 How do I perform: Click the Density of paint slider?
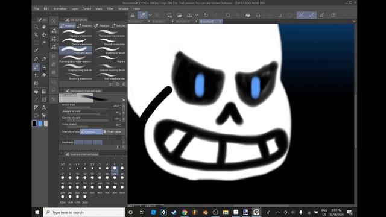(87, 121)
